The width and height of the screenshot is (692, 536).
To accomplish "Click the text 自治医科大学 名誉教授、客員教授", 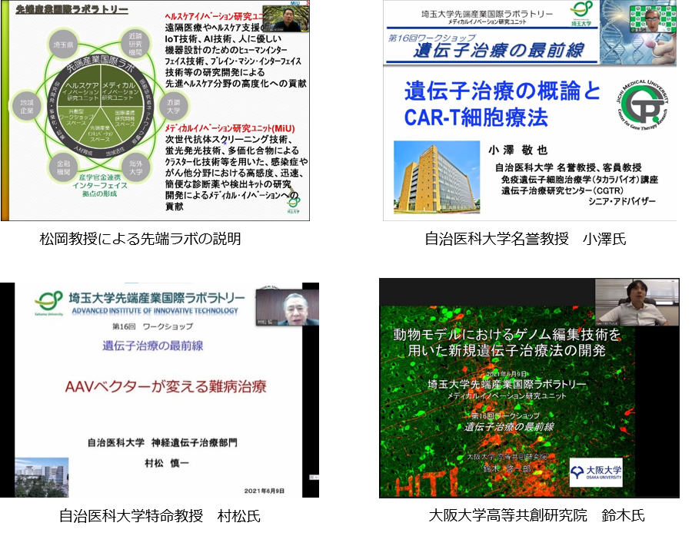I will click(568, 167).
